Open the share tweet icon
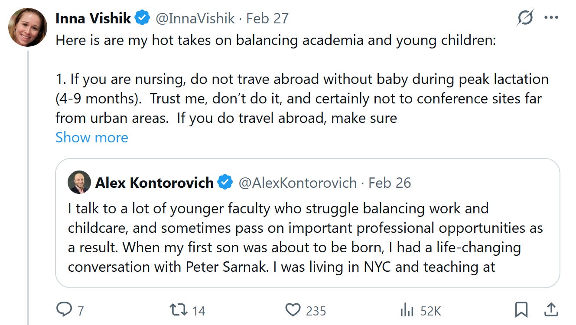 click(550, 310)
